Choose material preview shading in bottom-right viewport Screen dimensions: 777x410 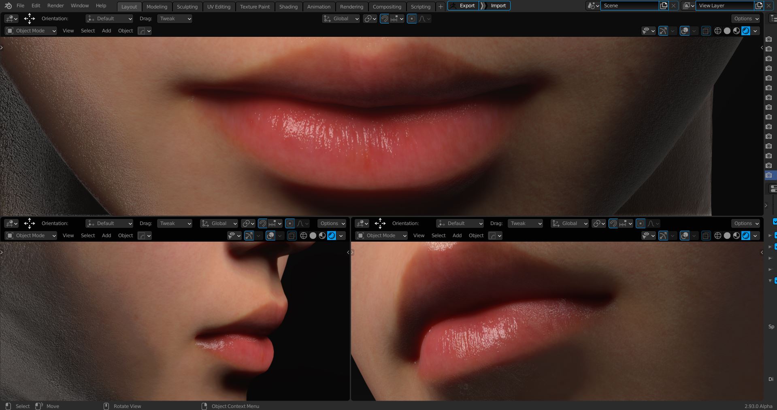pyautogui.click(x=737, y=236)
